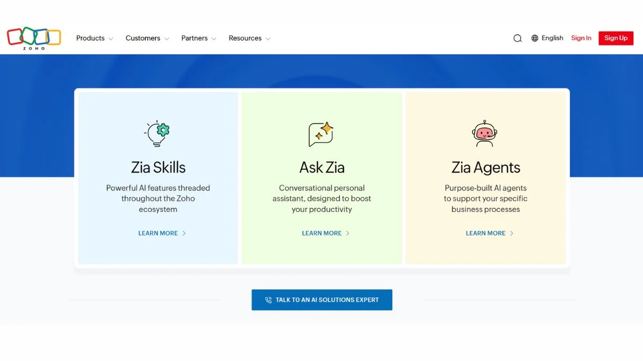Click arrow next to Ask Zia Learn More

[348, 233]
